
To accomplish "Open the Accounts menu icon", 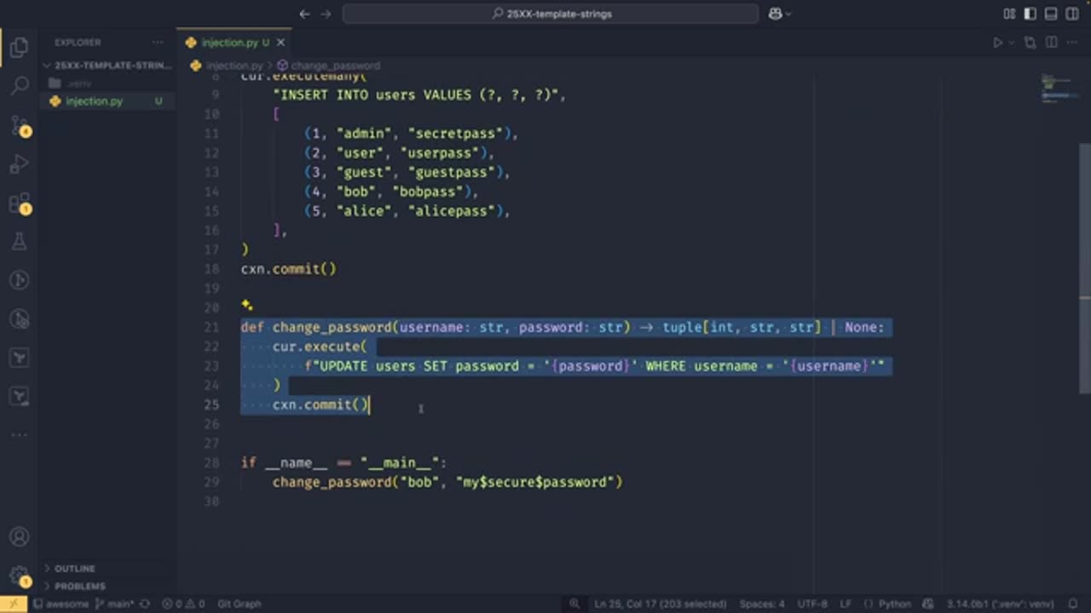I will pyautogui.click(x=19, y=537).
